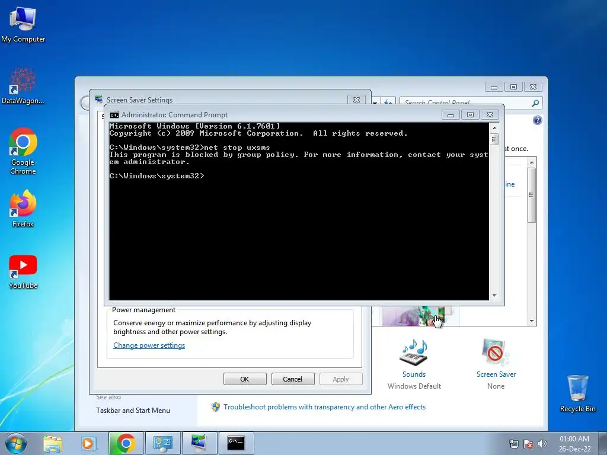Switch to Chrome in the taskbar
The height and width of the screenshot is (455, 607).
point(126,443)
